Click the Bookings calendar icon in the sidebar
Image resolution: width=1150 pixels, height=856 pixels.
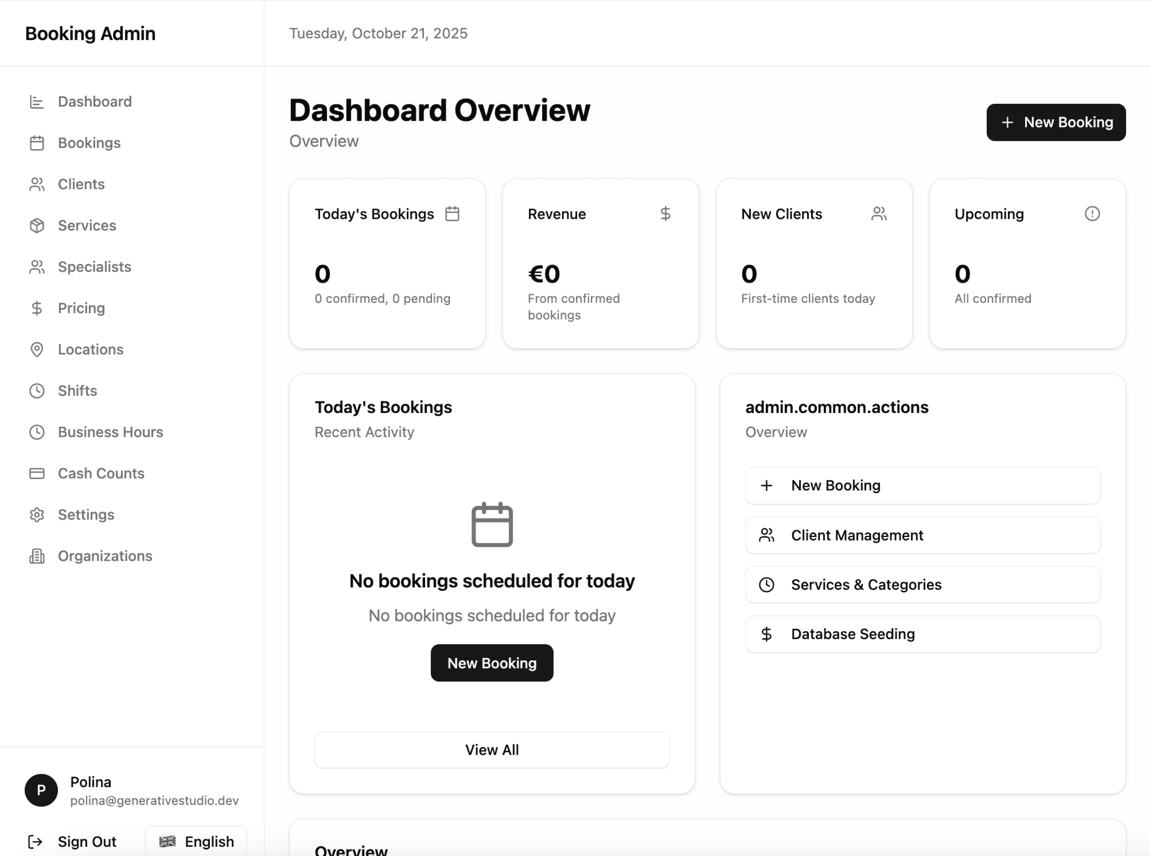[x=37, y=143]
